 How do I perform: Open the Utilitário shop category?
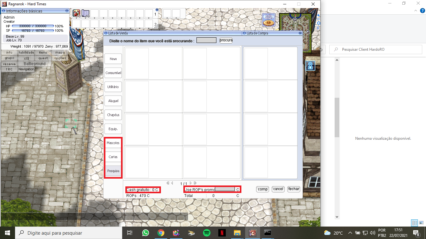113,87
